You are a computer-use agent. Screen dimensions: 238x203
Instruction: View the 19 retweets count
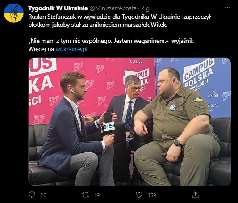pyautogui.click(x=97, y=195)
